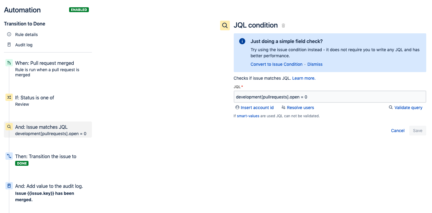Delete JQL condition with trash icon
Screen dimensions: 432x213
click(283, 25)
